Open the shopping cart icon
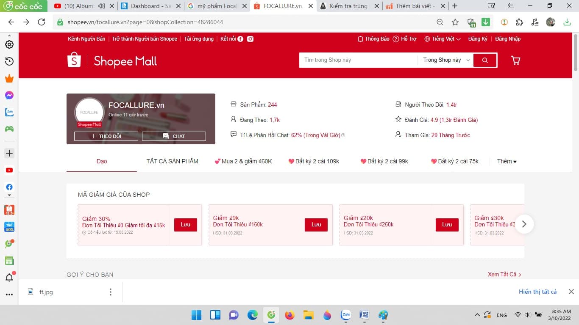Image resolution: width=579 pixels, height=325 pixels. (515, 61)
